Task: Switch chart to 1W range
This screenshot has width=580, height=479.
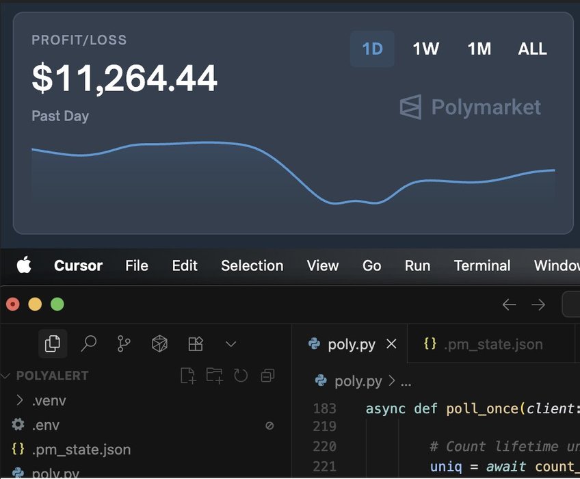Action: [x=425, y=49]
